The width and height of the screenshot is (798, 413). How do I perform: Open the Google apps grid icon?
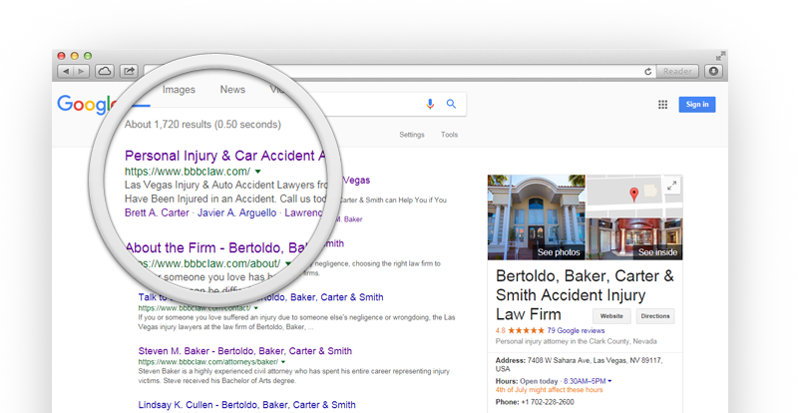(x=662, y=105)
